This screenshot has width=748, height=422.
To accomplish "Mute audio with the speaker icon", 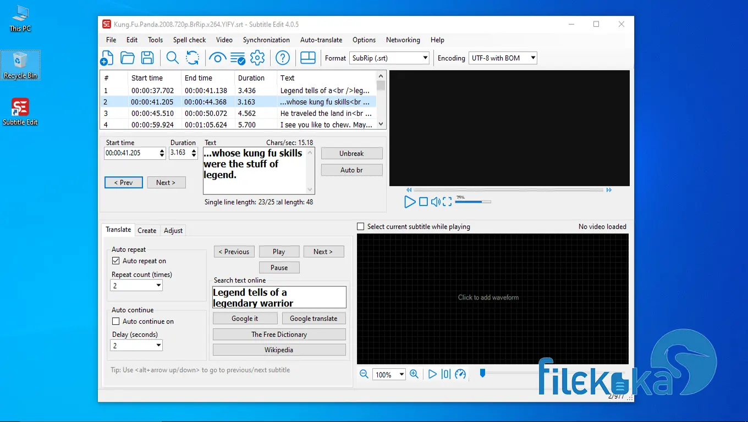I will (x=435, y=202).
